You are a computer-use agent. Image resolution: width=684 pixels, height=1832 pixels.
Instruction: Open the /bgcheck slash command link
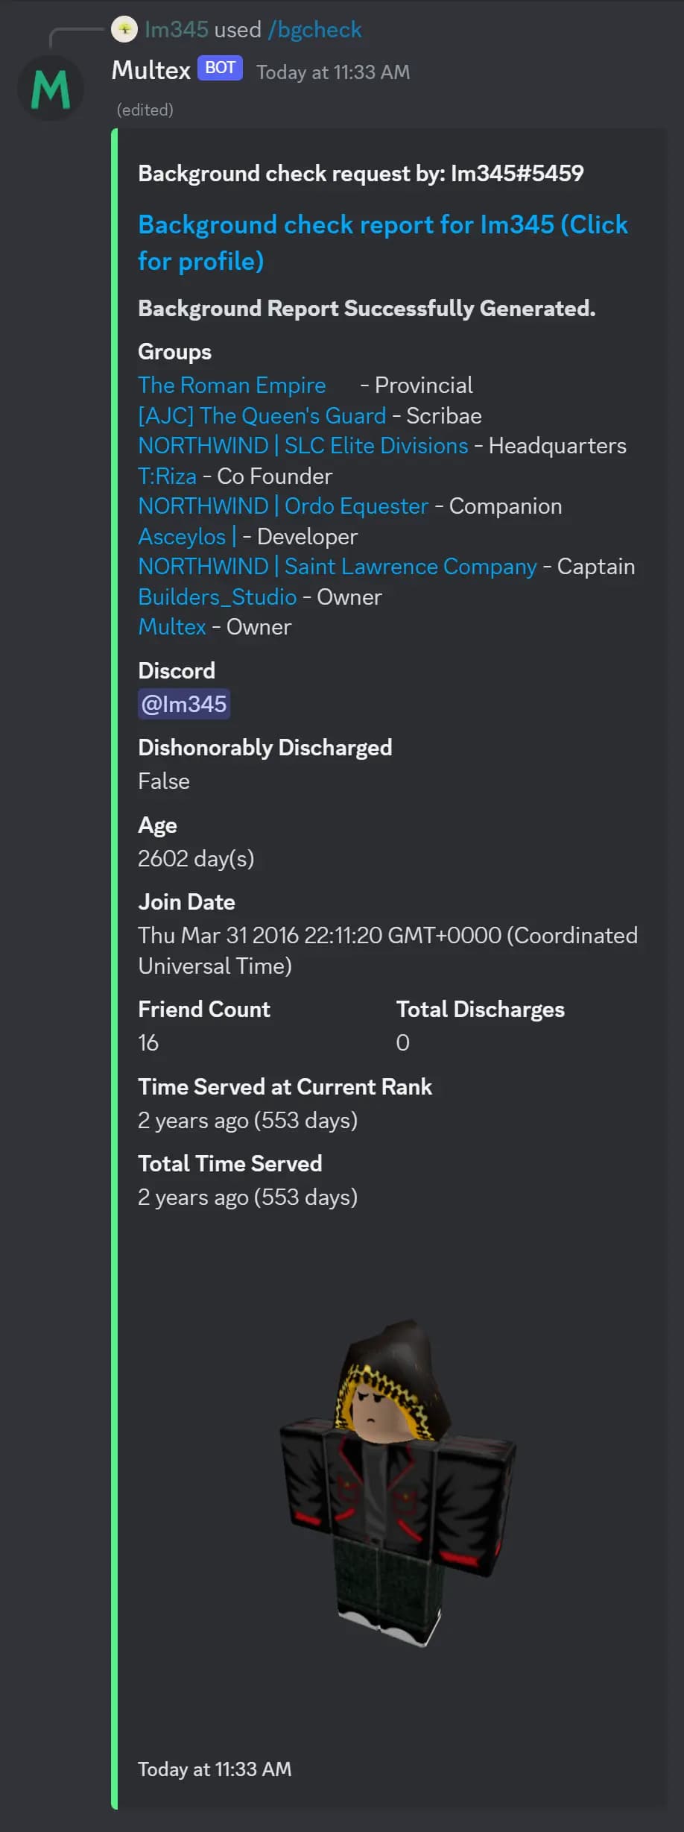tap(315, 29)
